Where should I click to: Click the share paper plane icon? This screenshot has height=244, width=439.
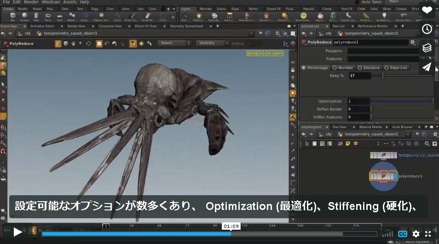(x=427, y=67)
